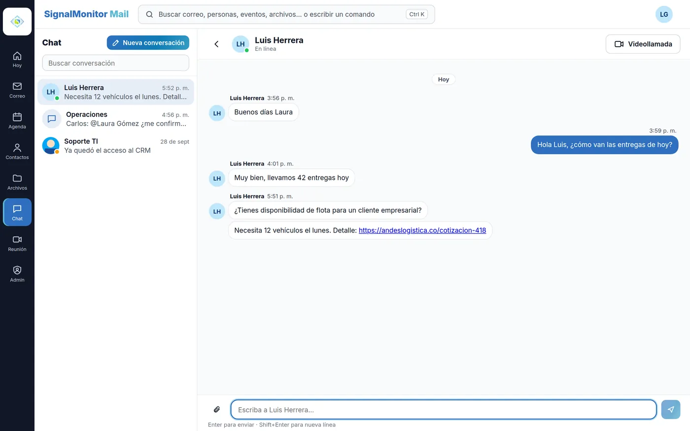Viewport: 690px width, 431px height.
Task: Click the 28 de sept timestamp
Action: pos(175,142)
